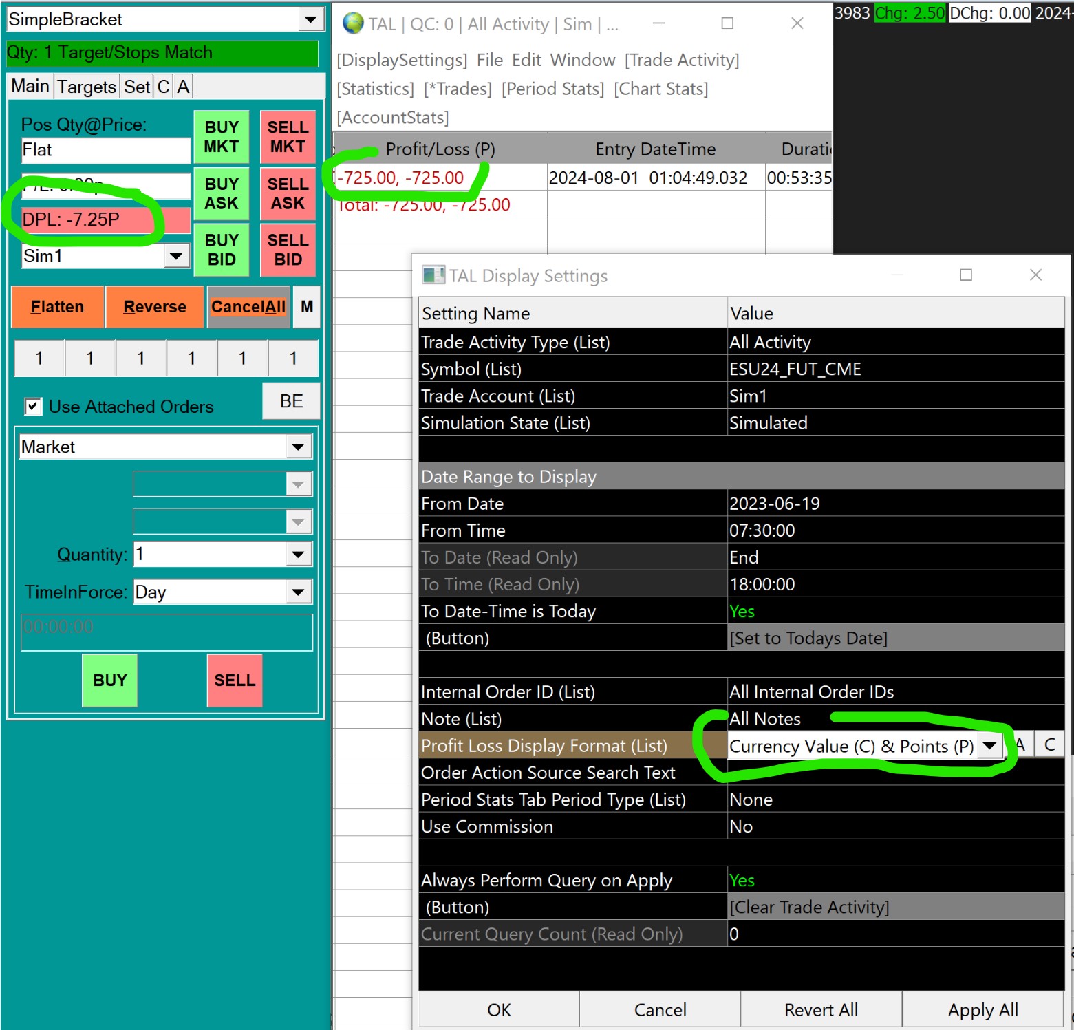Click the Period Stats Tab Period Type None value
This screenshot has height=1030, width=1074.
coord(896,800)
